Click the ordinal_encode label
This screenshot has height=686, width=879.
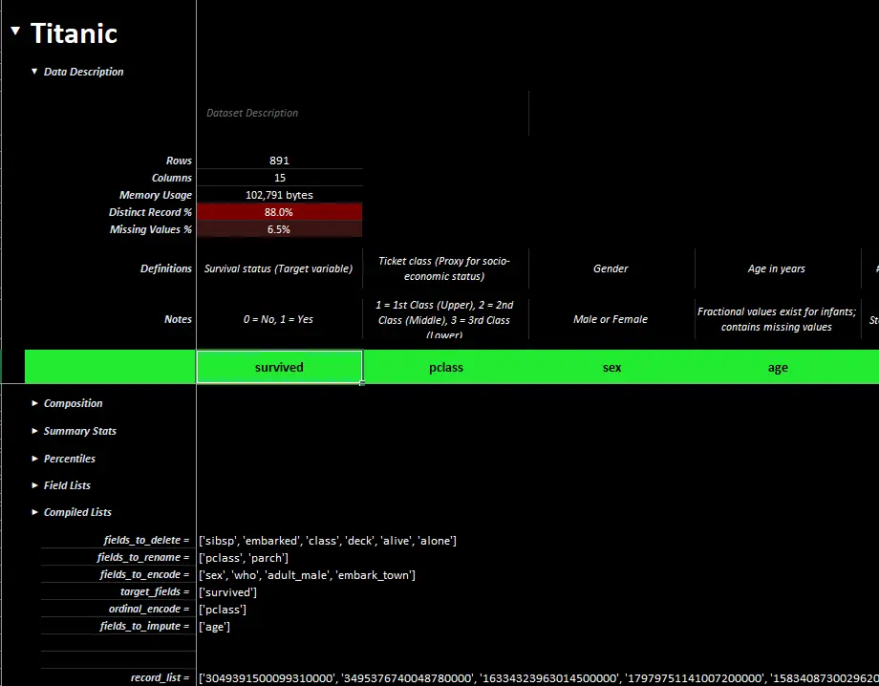[x=149, y=609]
